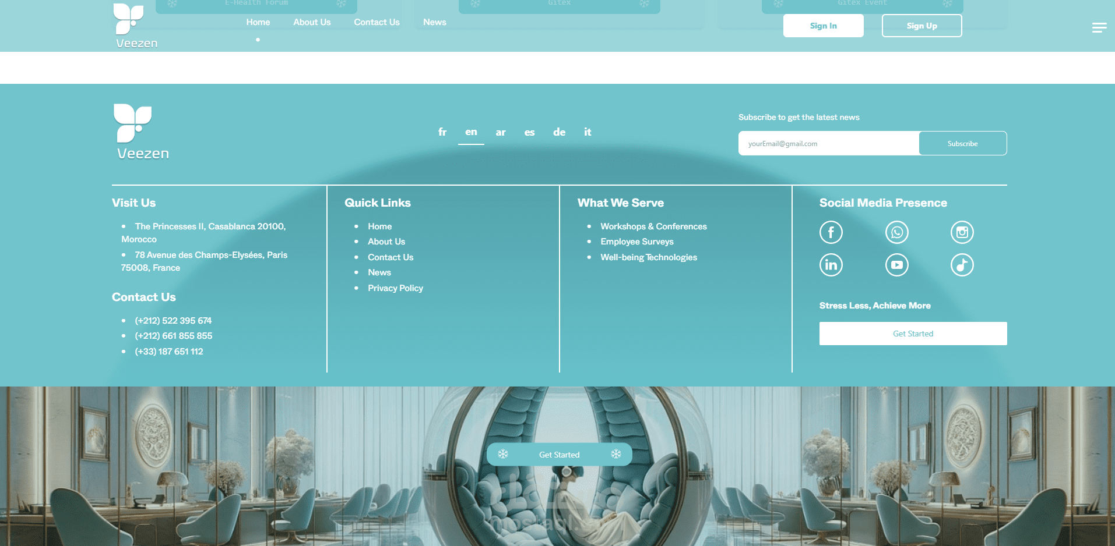Open the Contact Us quick link in footer
Screen dimensions: 1115x546
[x=391, y=257]
